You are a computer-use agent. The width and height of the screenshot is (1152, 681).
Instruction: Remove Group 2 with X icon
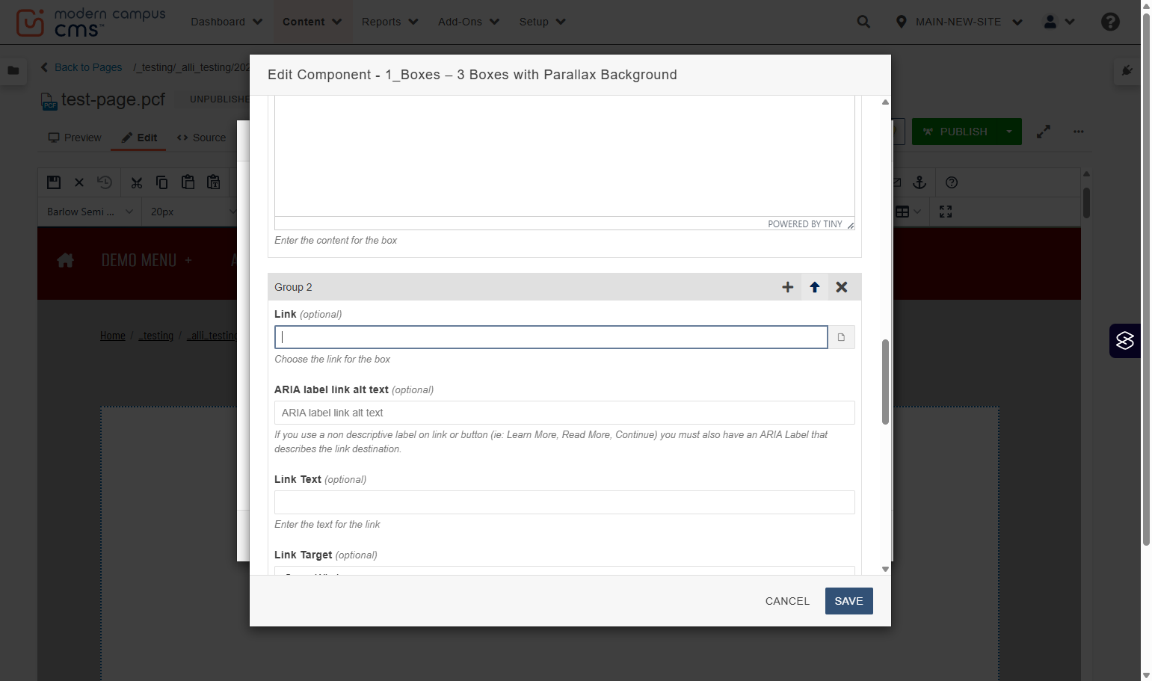coord(842,287)
